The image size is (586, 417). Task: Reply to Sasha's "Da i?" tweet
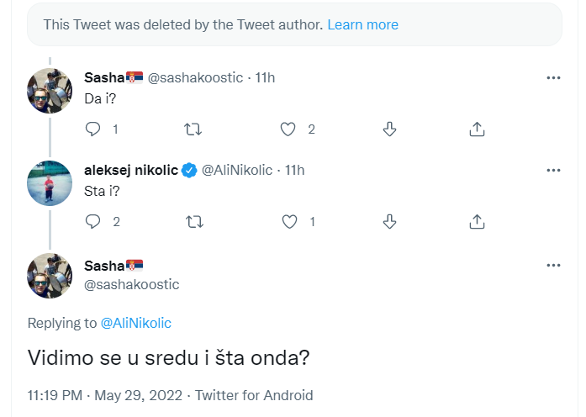(93, 129)
